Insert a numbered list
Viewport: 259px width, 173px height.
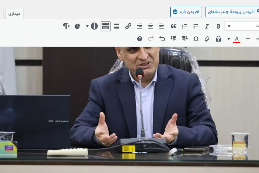coord(184,26)
